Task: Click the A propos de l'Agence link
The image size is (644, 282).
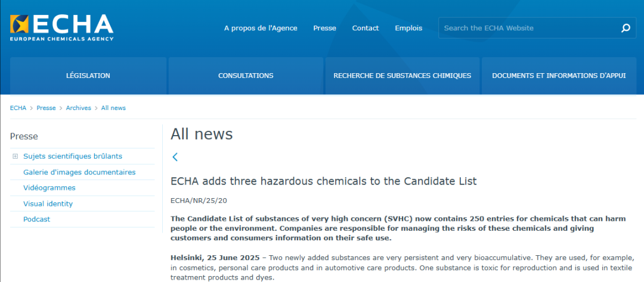Action: click(x=261, y=28)
